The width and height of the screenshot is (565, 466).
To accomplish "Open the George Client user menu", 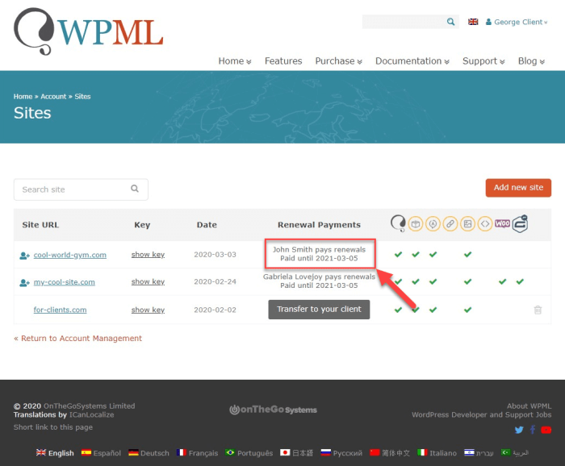I will (x=517, y=22).
